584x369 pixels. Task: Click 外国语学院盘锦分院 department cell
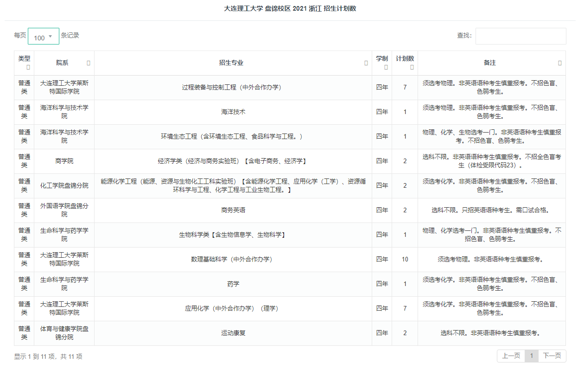tap(64, 210)
